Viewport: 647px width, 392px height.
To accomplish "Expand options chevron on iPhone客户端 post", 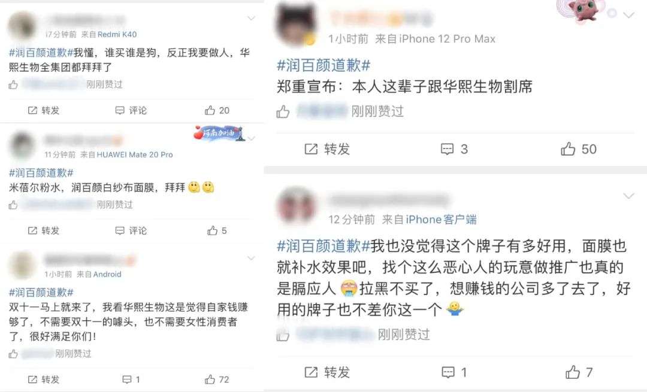I will 628,196.
